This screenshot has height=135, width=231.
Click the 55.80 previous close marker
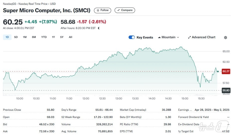(x=226, y=90)
